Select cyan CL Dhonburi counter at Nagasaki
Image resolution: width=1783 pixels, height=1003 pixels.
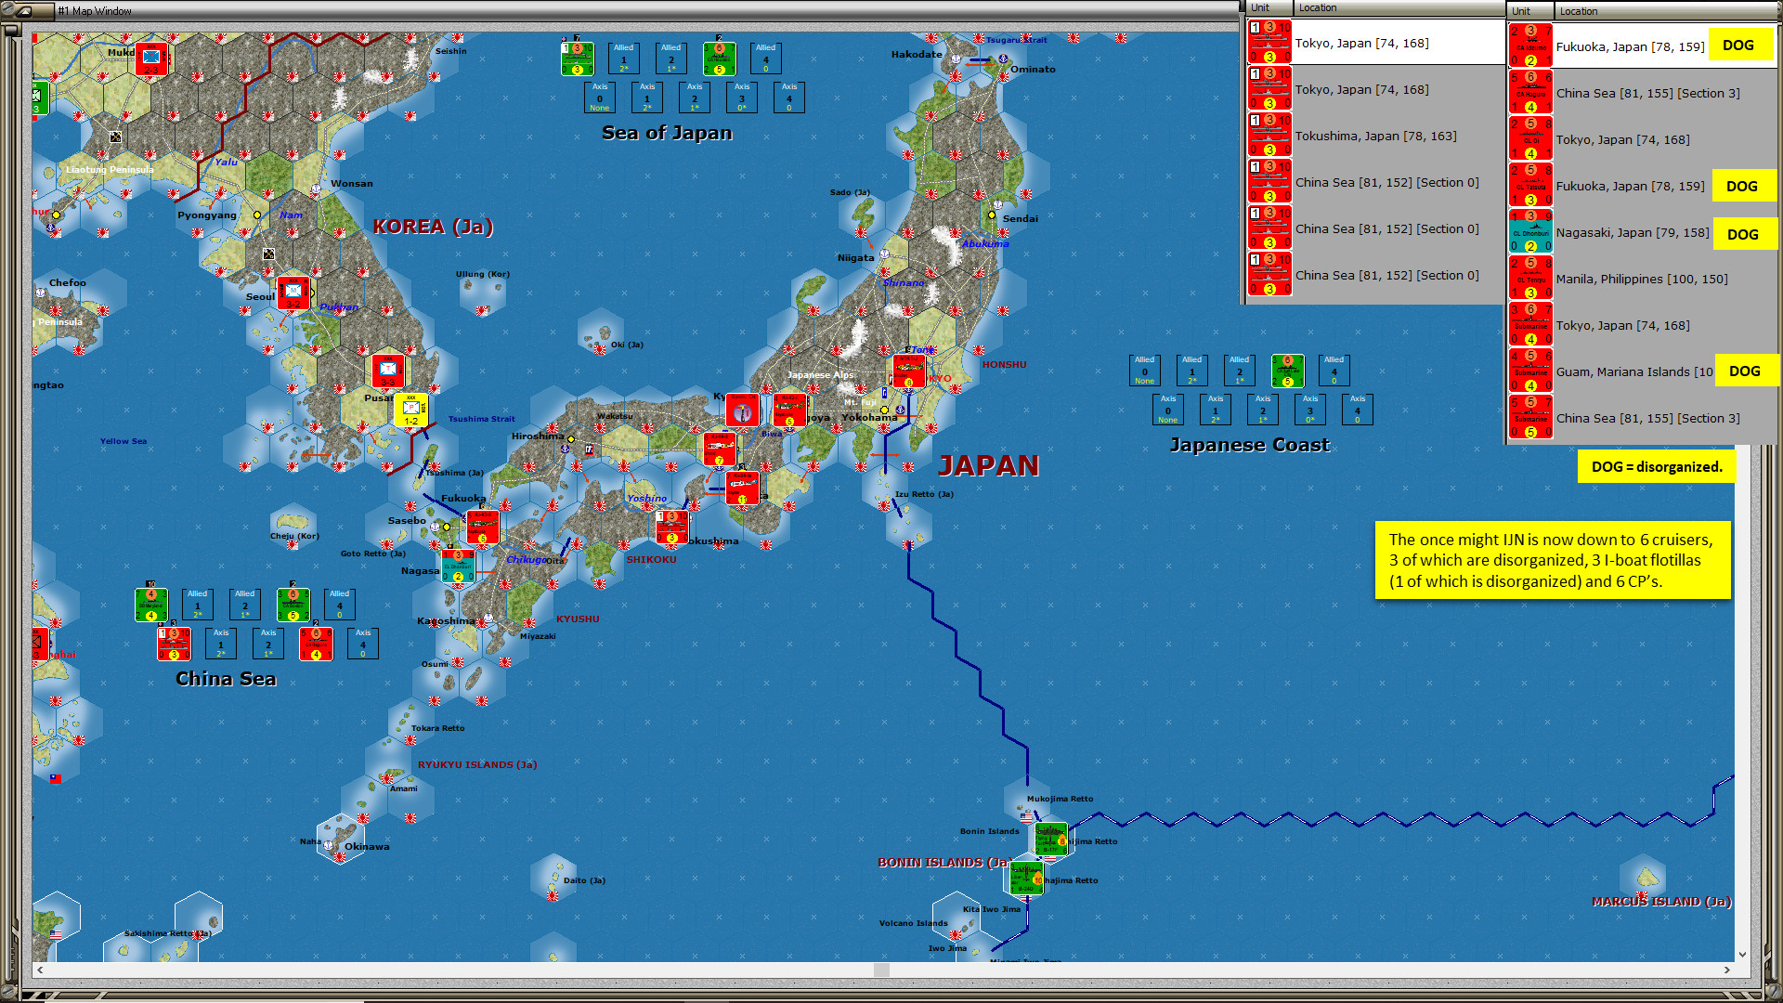click(458, 566)
